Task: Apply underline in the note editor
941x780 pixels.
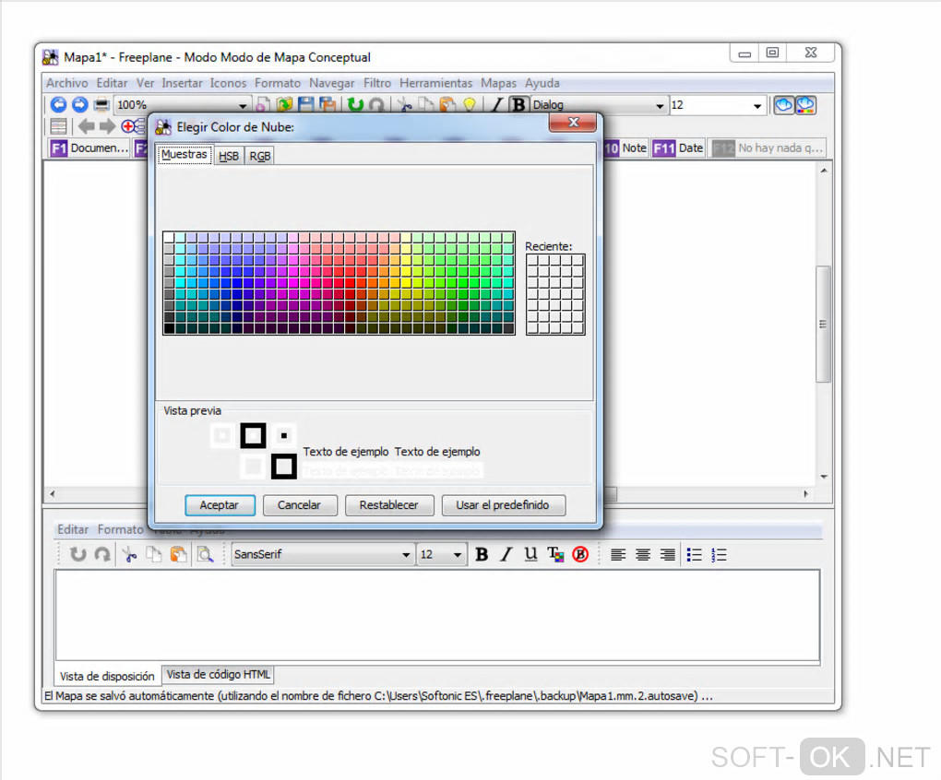Action: [530, 554]
